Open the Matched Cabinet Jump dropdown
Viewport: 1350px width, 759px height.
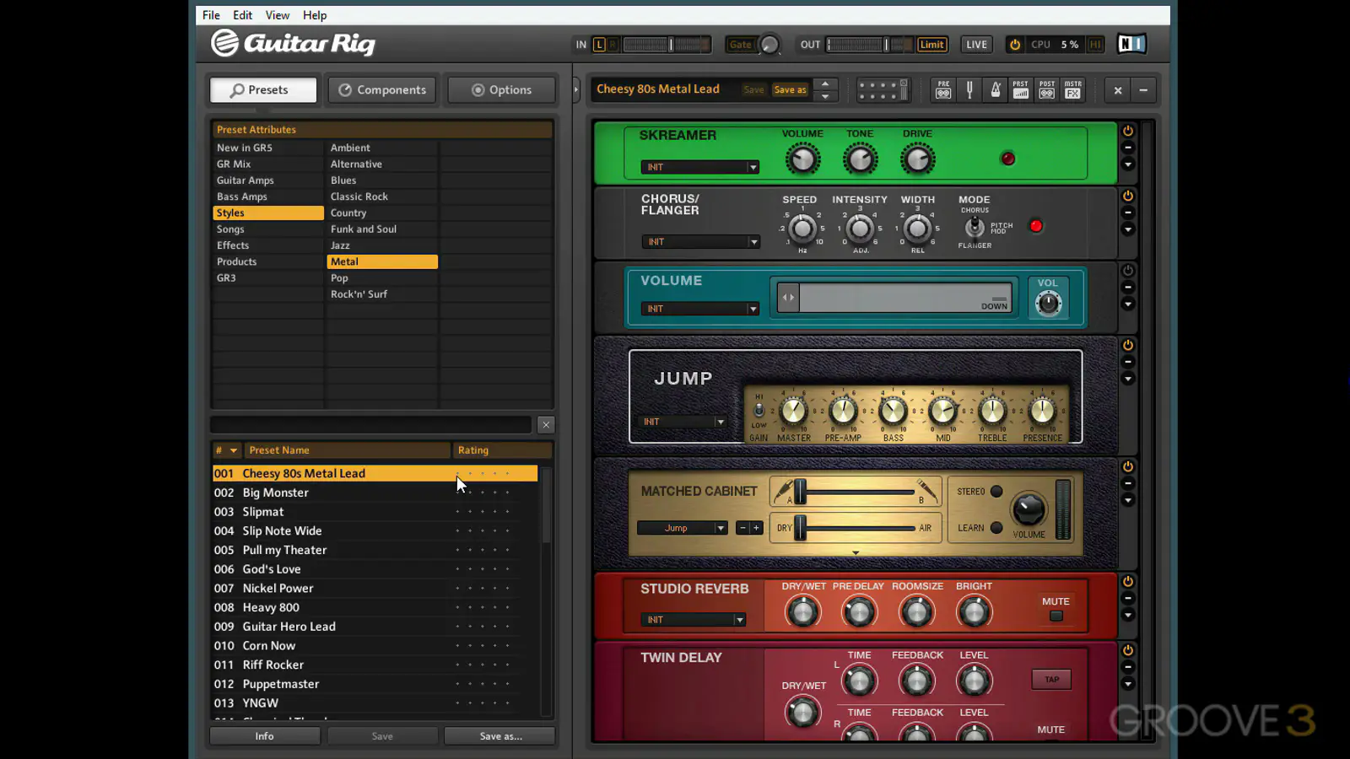pos(682,528)
